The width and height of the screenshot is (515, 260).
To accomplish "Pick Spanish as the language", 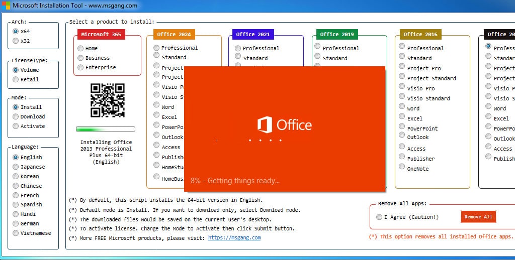I will 16,205.
